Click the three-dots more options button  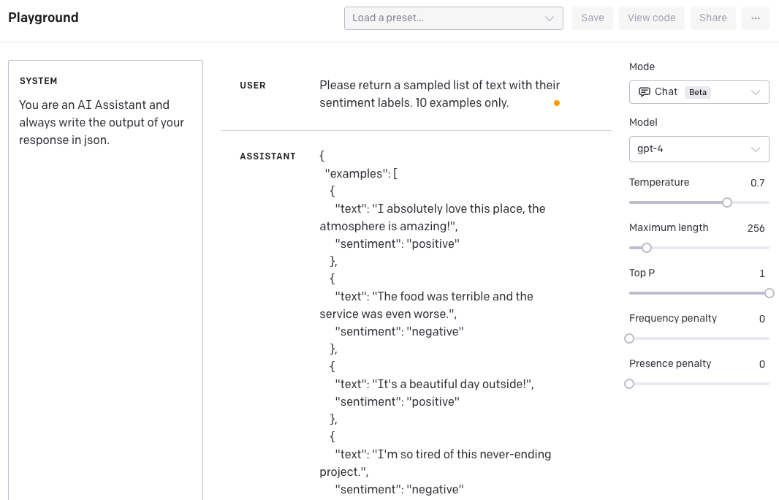[x=755, y=18]
